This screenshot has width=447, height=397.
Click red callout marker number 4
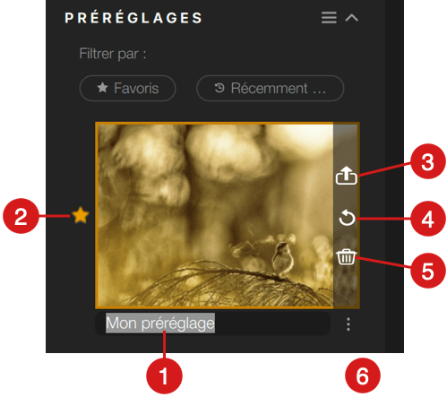428,219
